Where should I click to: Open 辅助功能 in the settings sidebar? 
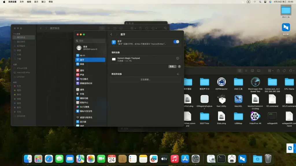[x=90, y=98]
